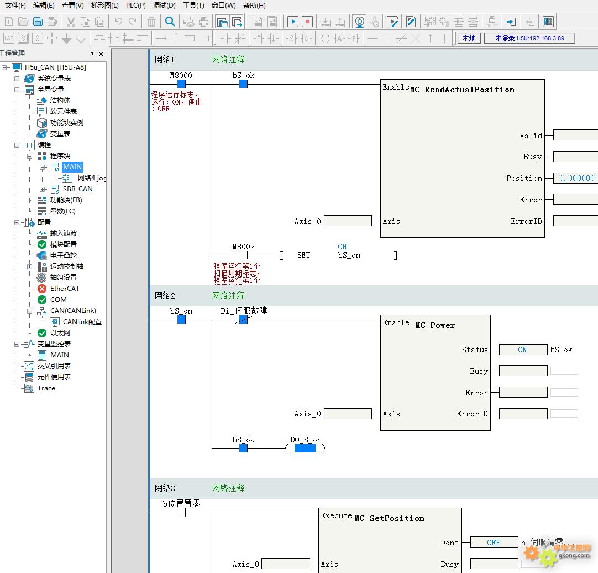Select the b位置置零 contact in 网络3
598x573 pixels.
click(181, 513)
